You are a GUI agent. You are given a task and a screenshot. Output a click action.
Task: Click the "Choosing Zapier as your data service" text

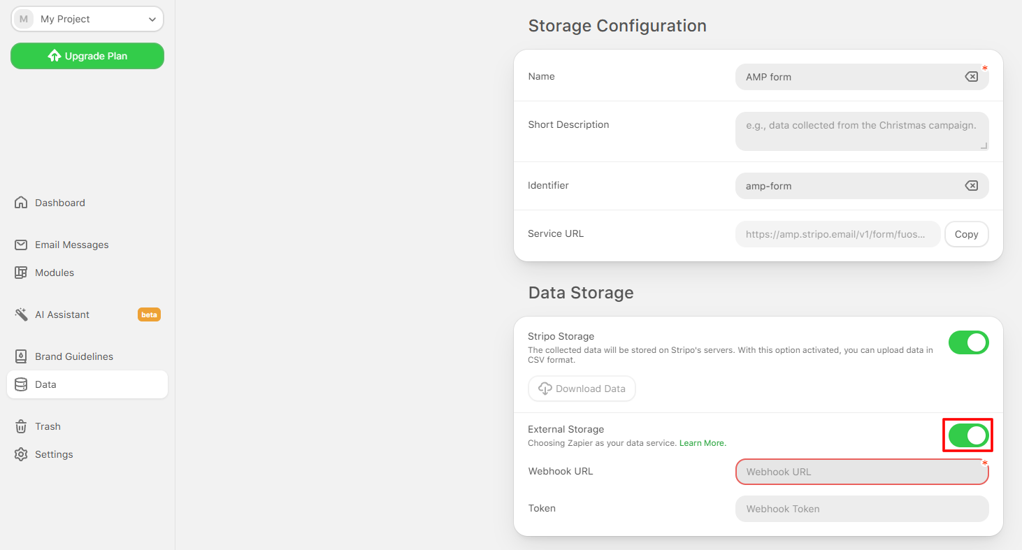click(602, 443)
